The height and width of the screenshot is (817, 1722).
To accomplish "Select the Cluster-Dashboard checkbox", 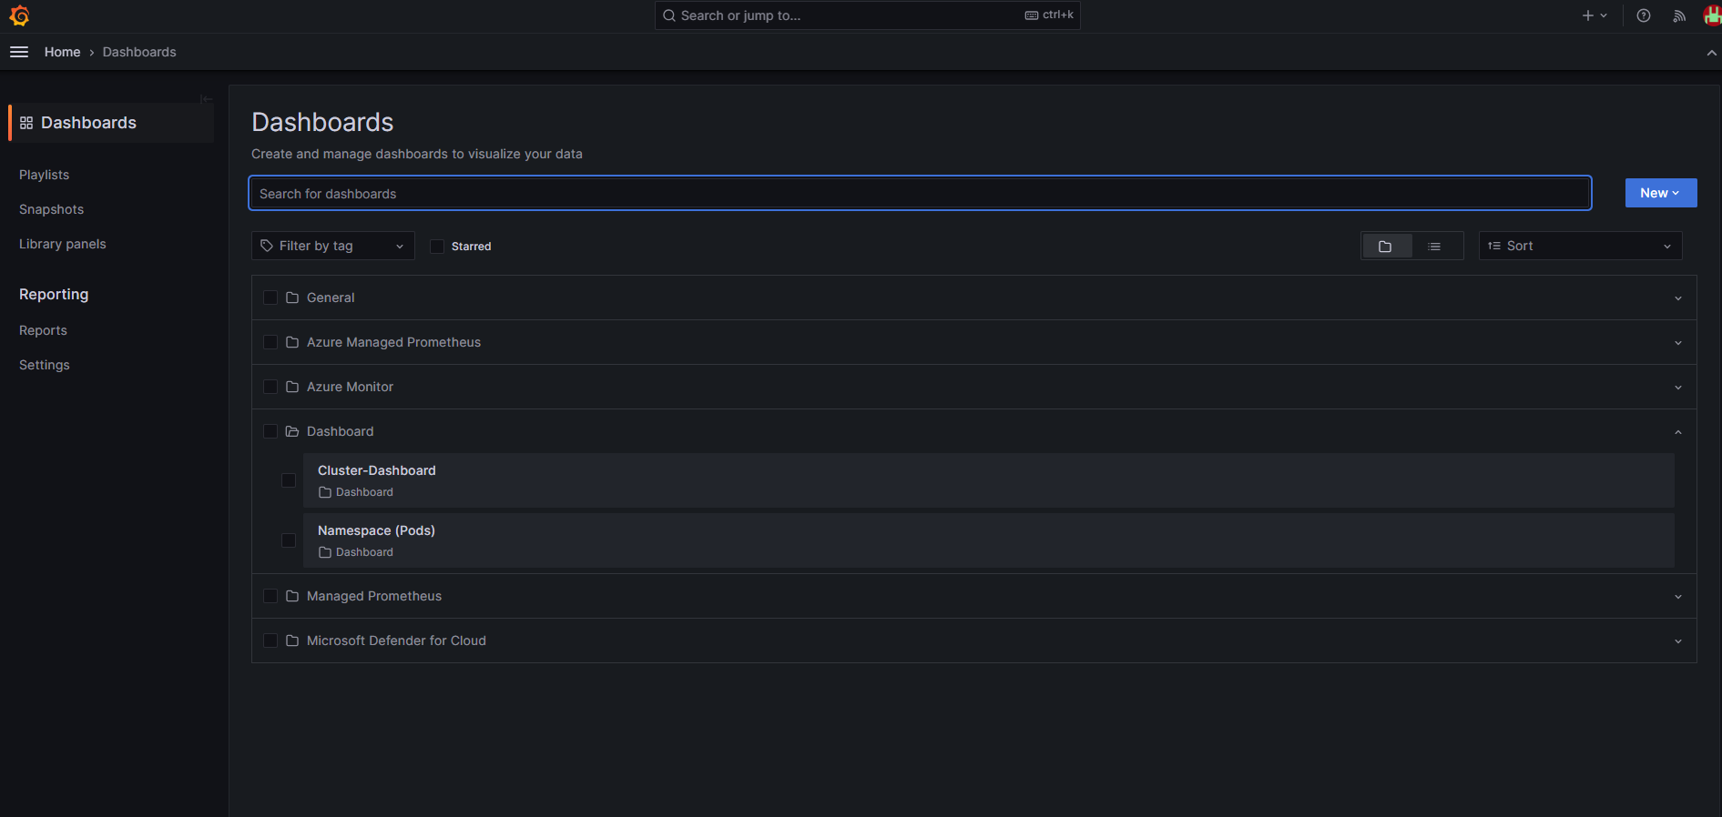I will pyautogui.click(x=289, y=480).
